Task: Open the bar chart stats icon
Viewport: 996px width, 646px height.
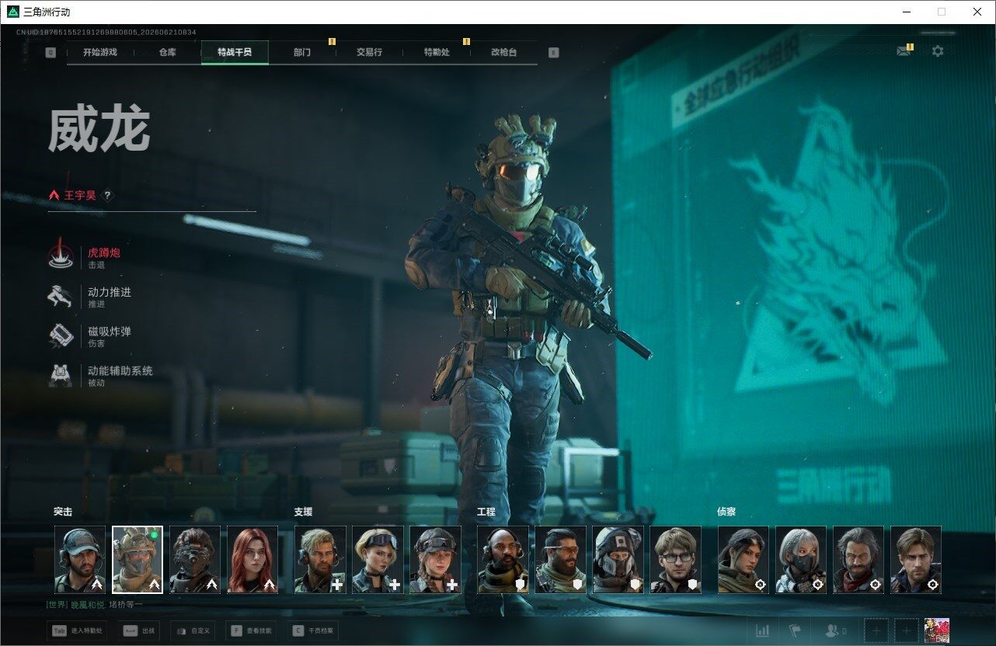Action: click(763, 630)
